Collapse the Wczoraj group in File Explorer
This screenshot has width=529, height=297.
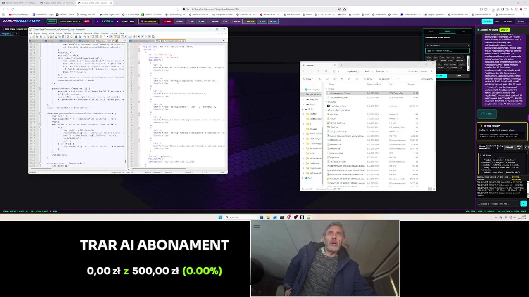point(326,101)
